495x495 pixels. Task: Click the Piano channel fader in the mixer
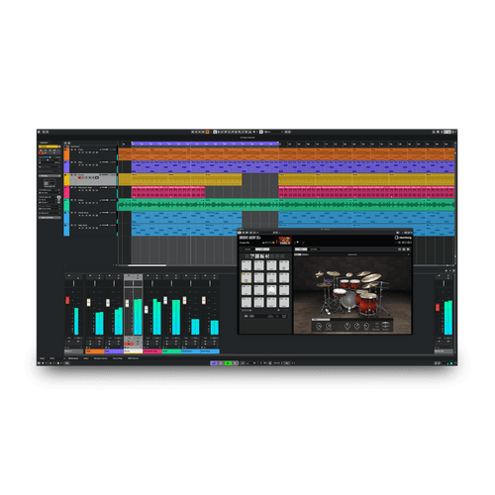(x=88, y=302)
